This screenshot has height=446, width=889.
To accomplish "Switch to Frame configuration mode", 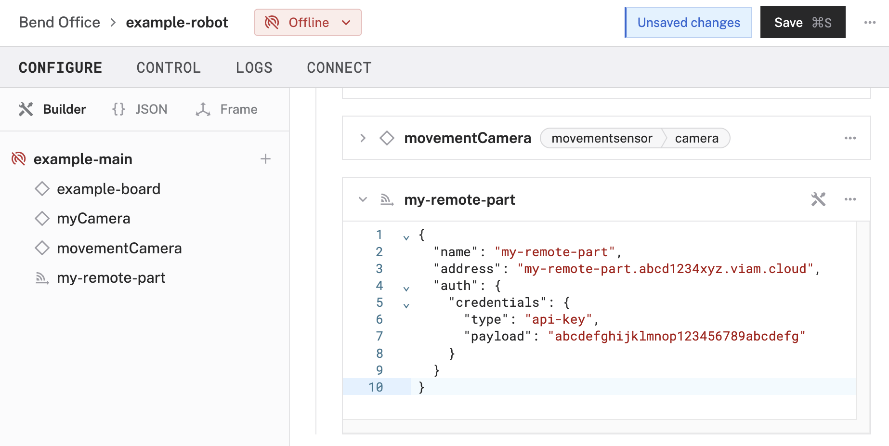I will coord(227,109).
